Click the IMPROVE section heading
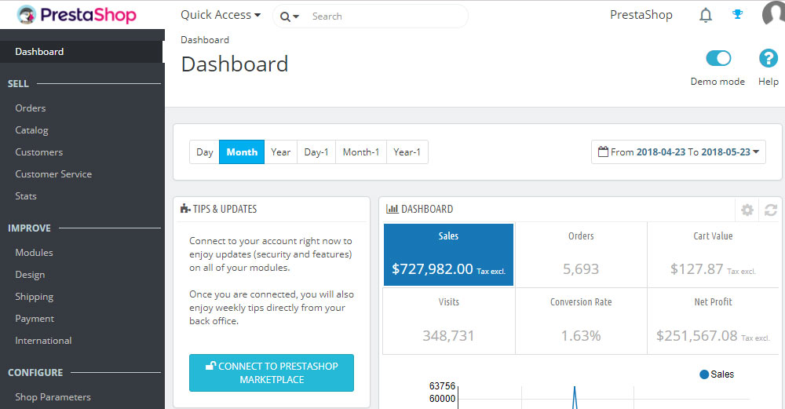The height and width of the screenshot is (409, 785). (30, 228)
